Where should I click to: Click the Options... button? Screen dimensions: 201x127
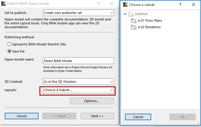point(92,101)
